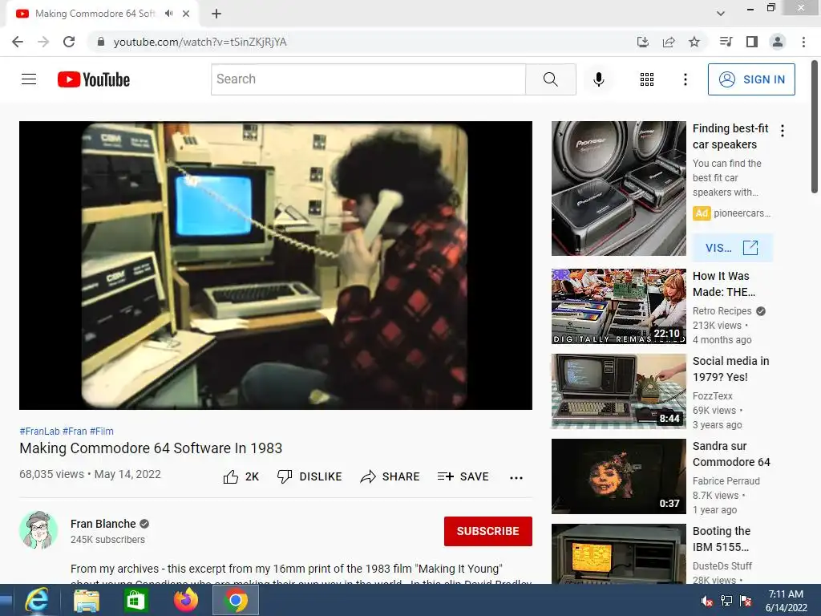The width and height of the screenshot is (821, 616).
Task: Select 'Social media in 1979? Yes!' title
Action: click(x=731, y=369)
